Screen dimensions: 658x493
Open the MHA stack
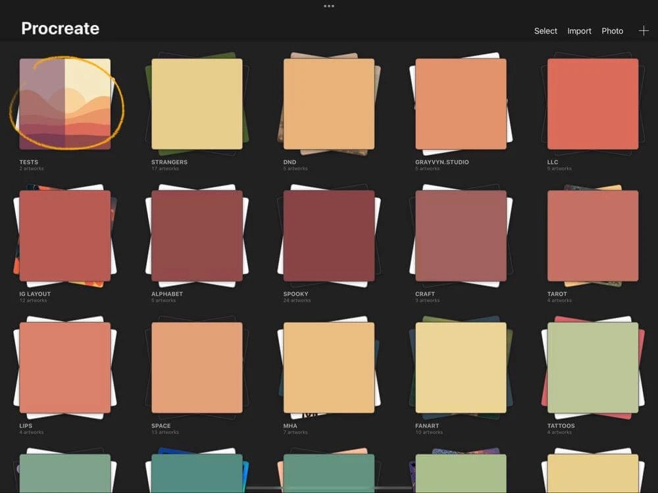click(329, 367)
